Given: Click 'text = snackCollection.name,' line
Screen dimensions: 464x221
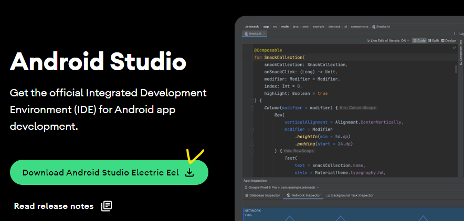Looking at the screenshot, I should pyautogui.click(x=330, y=165).
